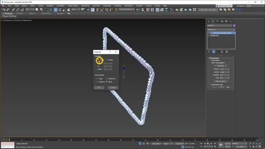
Task: Activate the Select and Link tool
Action: (x=13, y=10)
